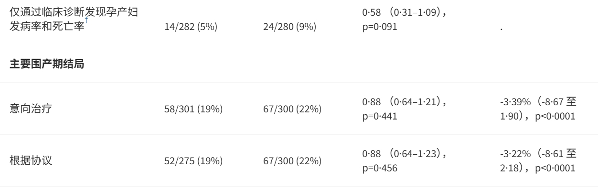The width and height of the screenshot is (598, 189).
Task: Click the -3·39% (-8·67 至 1·90) difference cell
Action: (536, 109)
